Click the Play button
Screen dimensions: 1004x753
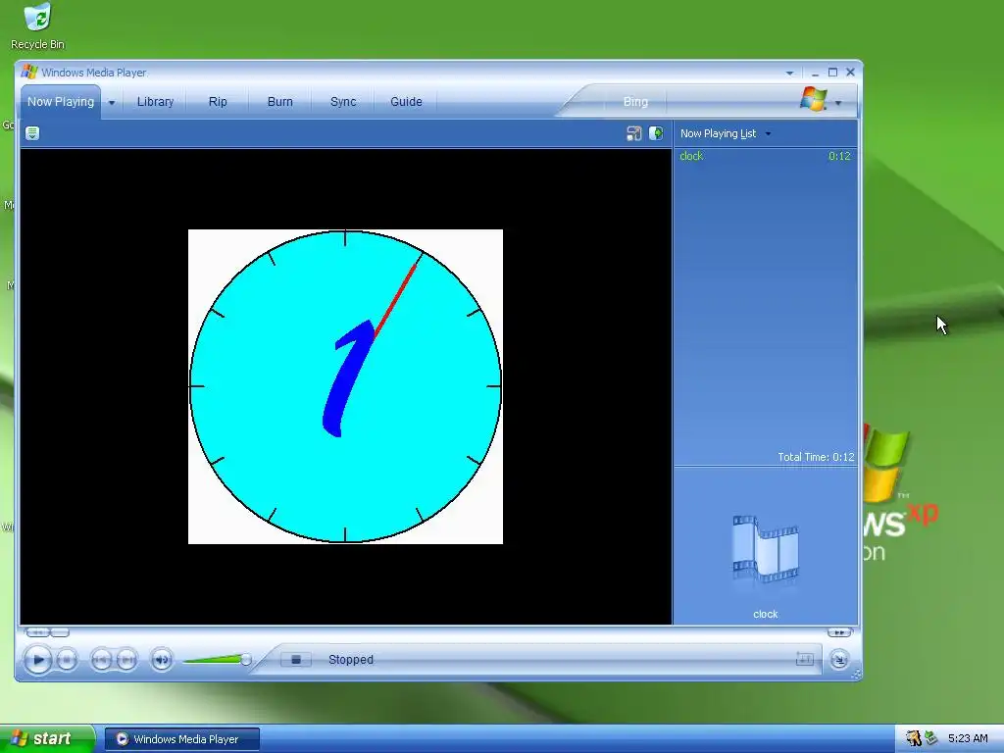tap(38, 660)
